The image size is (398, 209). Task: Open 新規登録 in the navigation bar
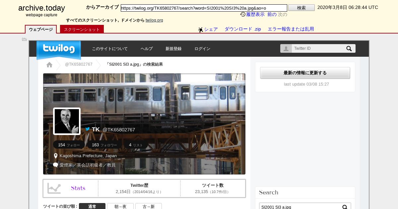pyautogui.click(x=173, y=49)
